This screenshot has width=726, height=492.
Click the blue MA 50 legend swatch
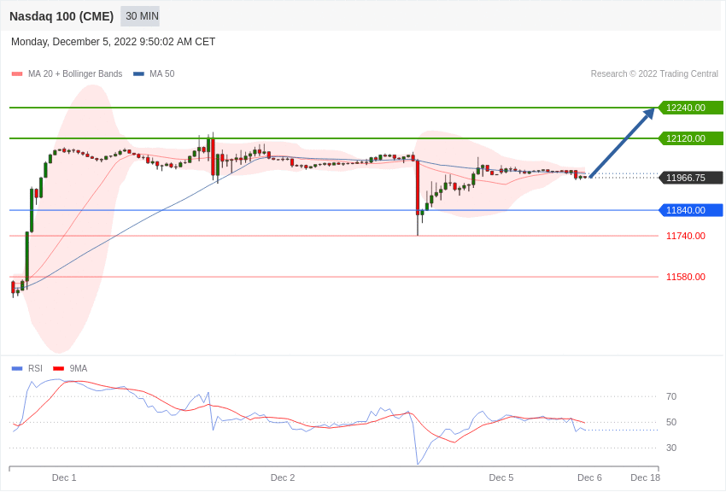138,73
